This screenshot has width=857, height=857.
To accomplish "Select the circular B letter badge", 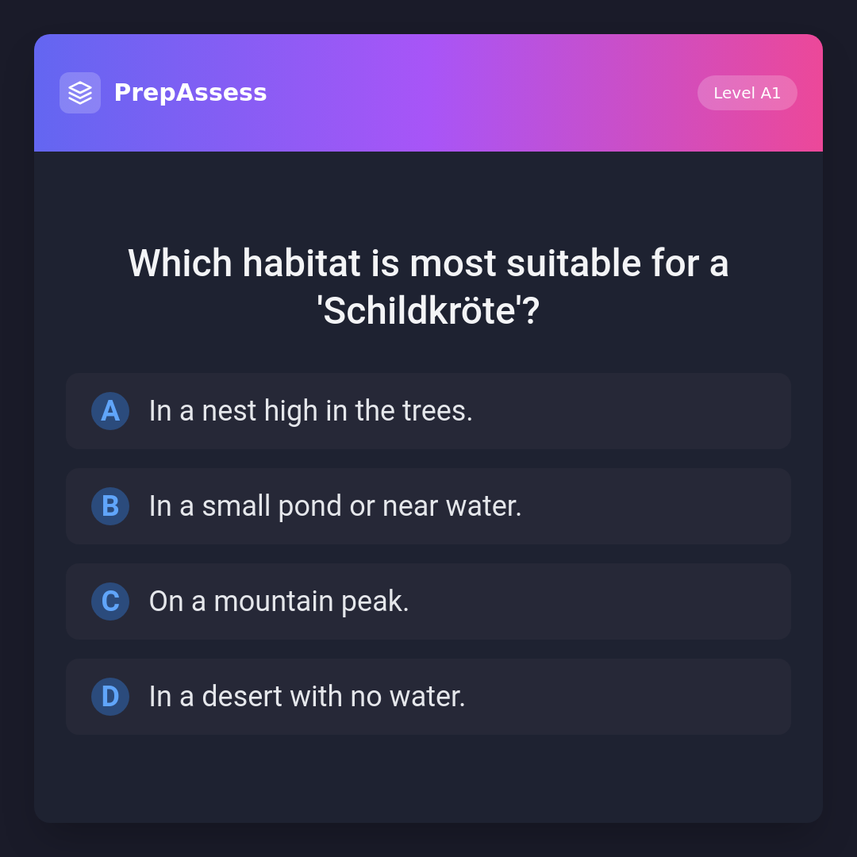I will point(110,506).
